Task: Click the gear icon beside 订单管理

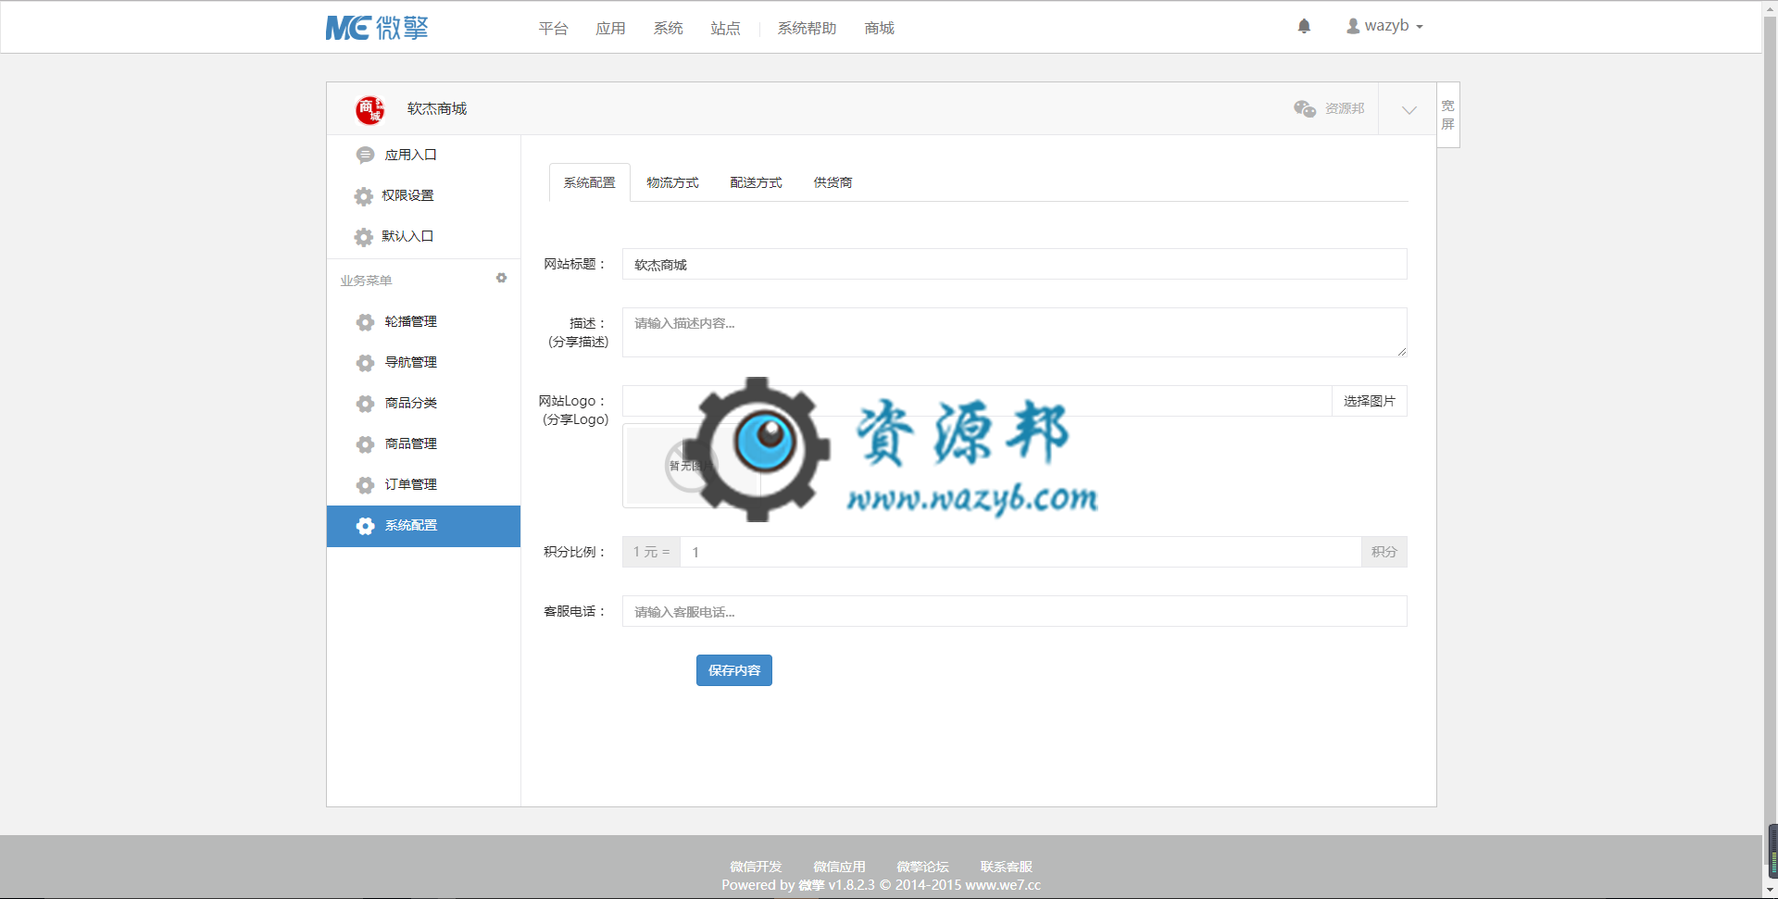Action: click(x=365, y=485)
